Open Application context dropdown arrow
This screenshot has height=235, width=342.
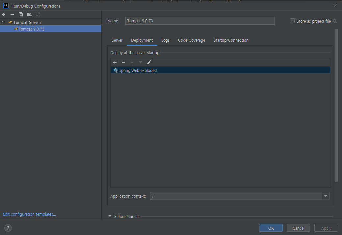(326, 196)
